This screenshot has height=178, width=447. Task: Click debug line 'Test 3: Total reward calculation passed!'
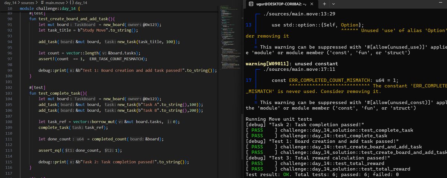tap(318, 158)
